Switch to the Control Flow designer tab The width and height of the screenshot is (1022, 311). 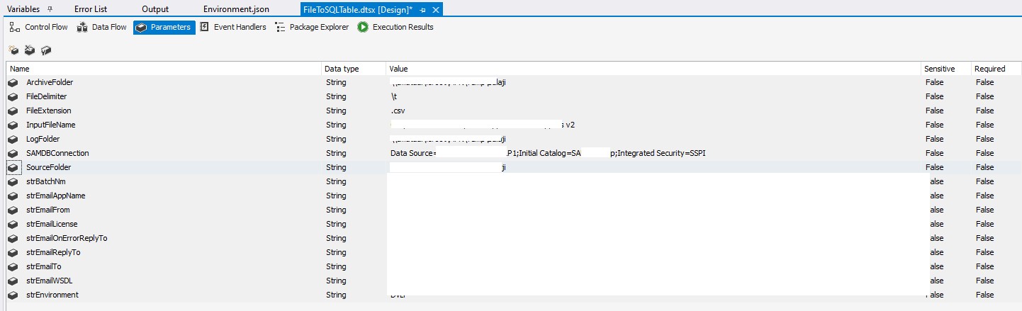coord(39,27)
